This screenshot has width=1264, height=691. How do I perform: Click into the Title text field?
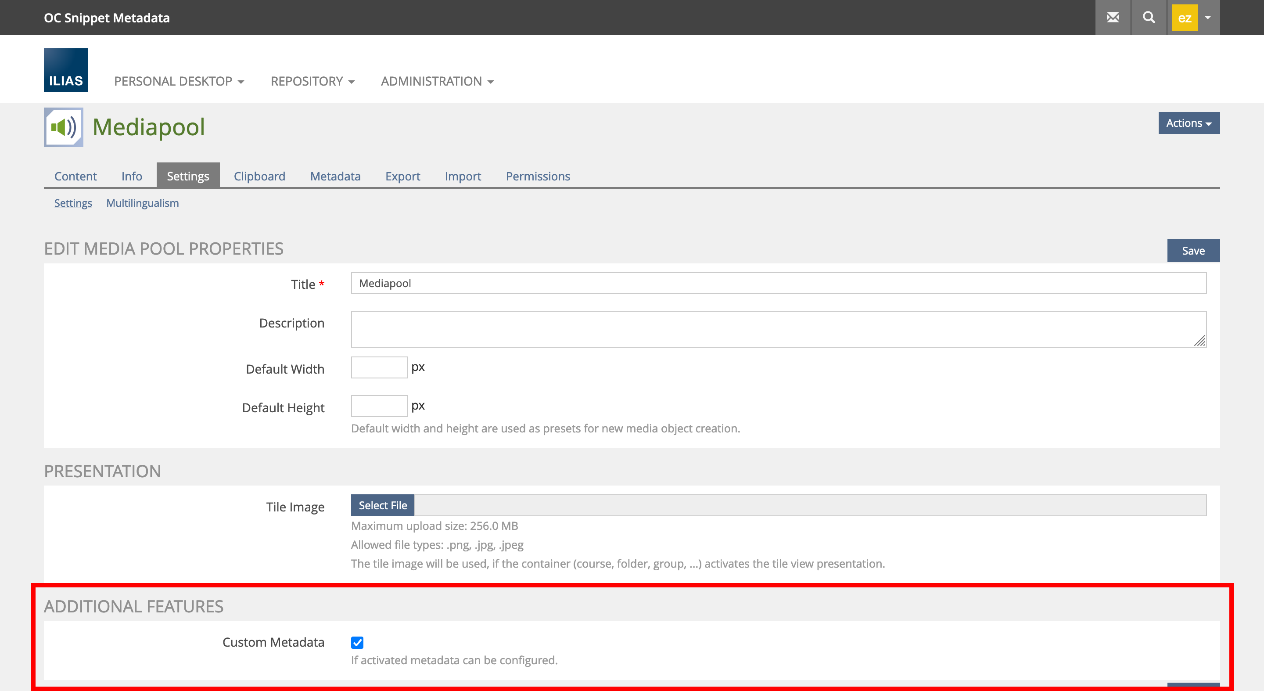pos(778,284)
